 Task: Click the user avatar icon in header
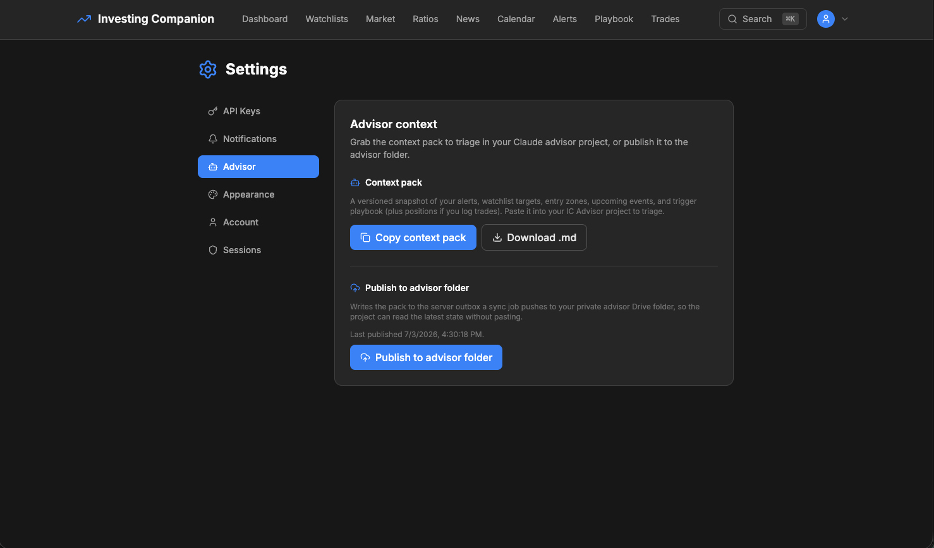(826, 19)
